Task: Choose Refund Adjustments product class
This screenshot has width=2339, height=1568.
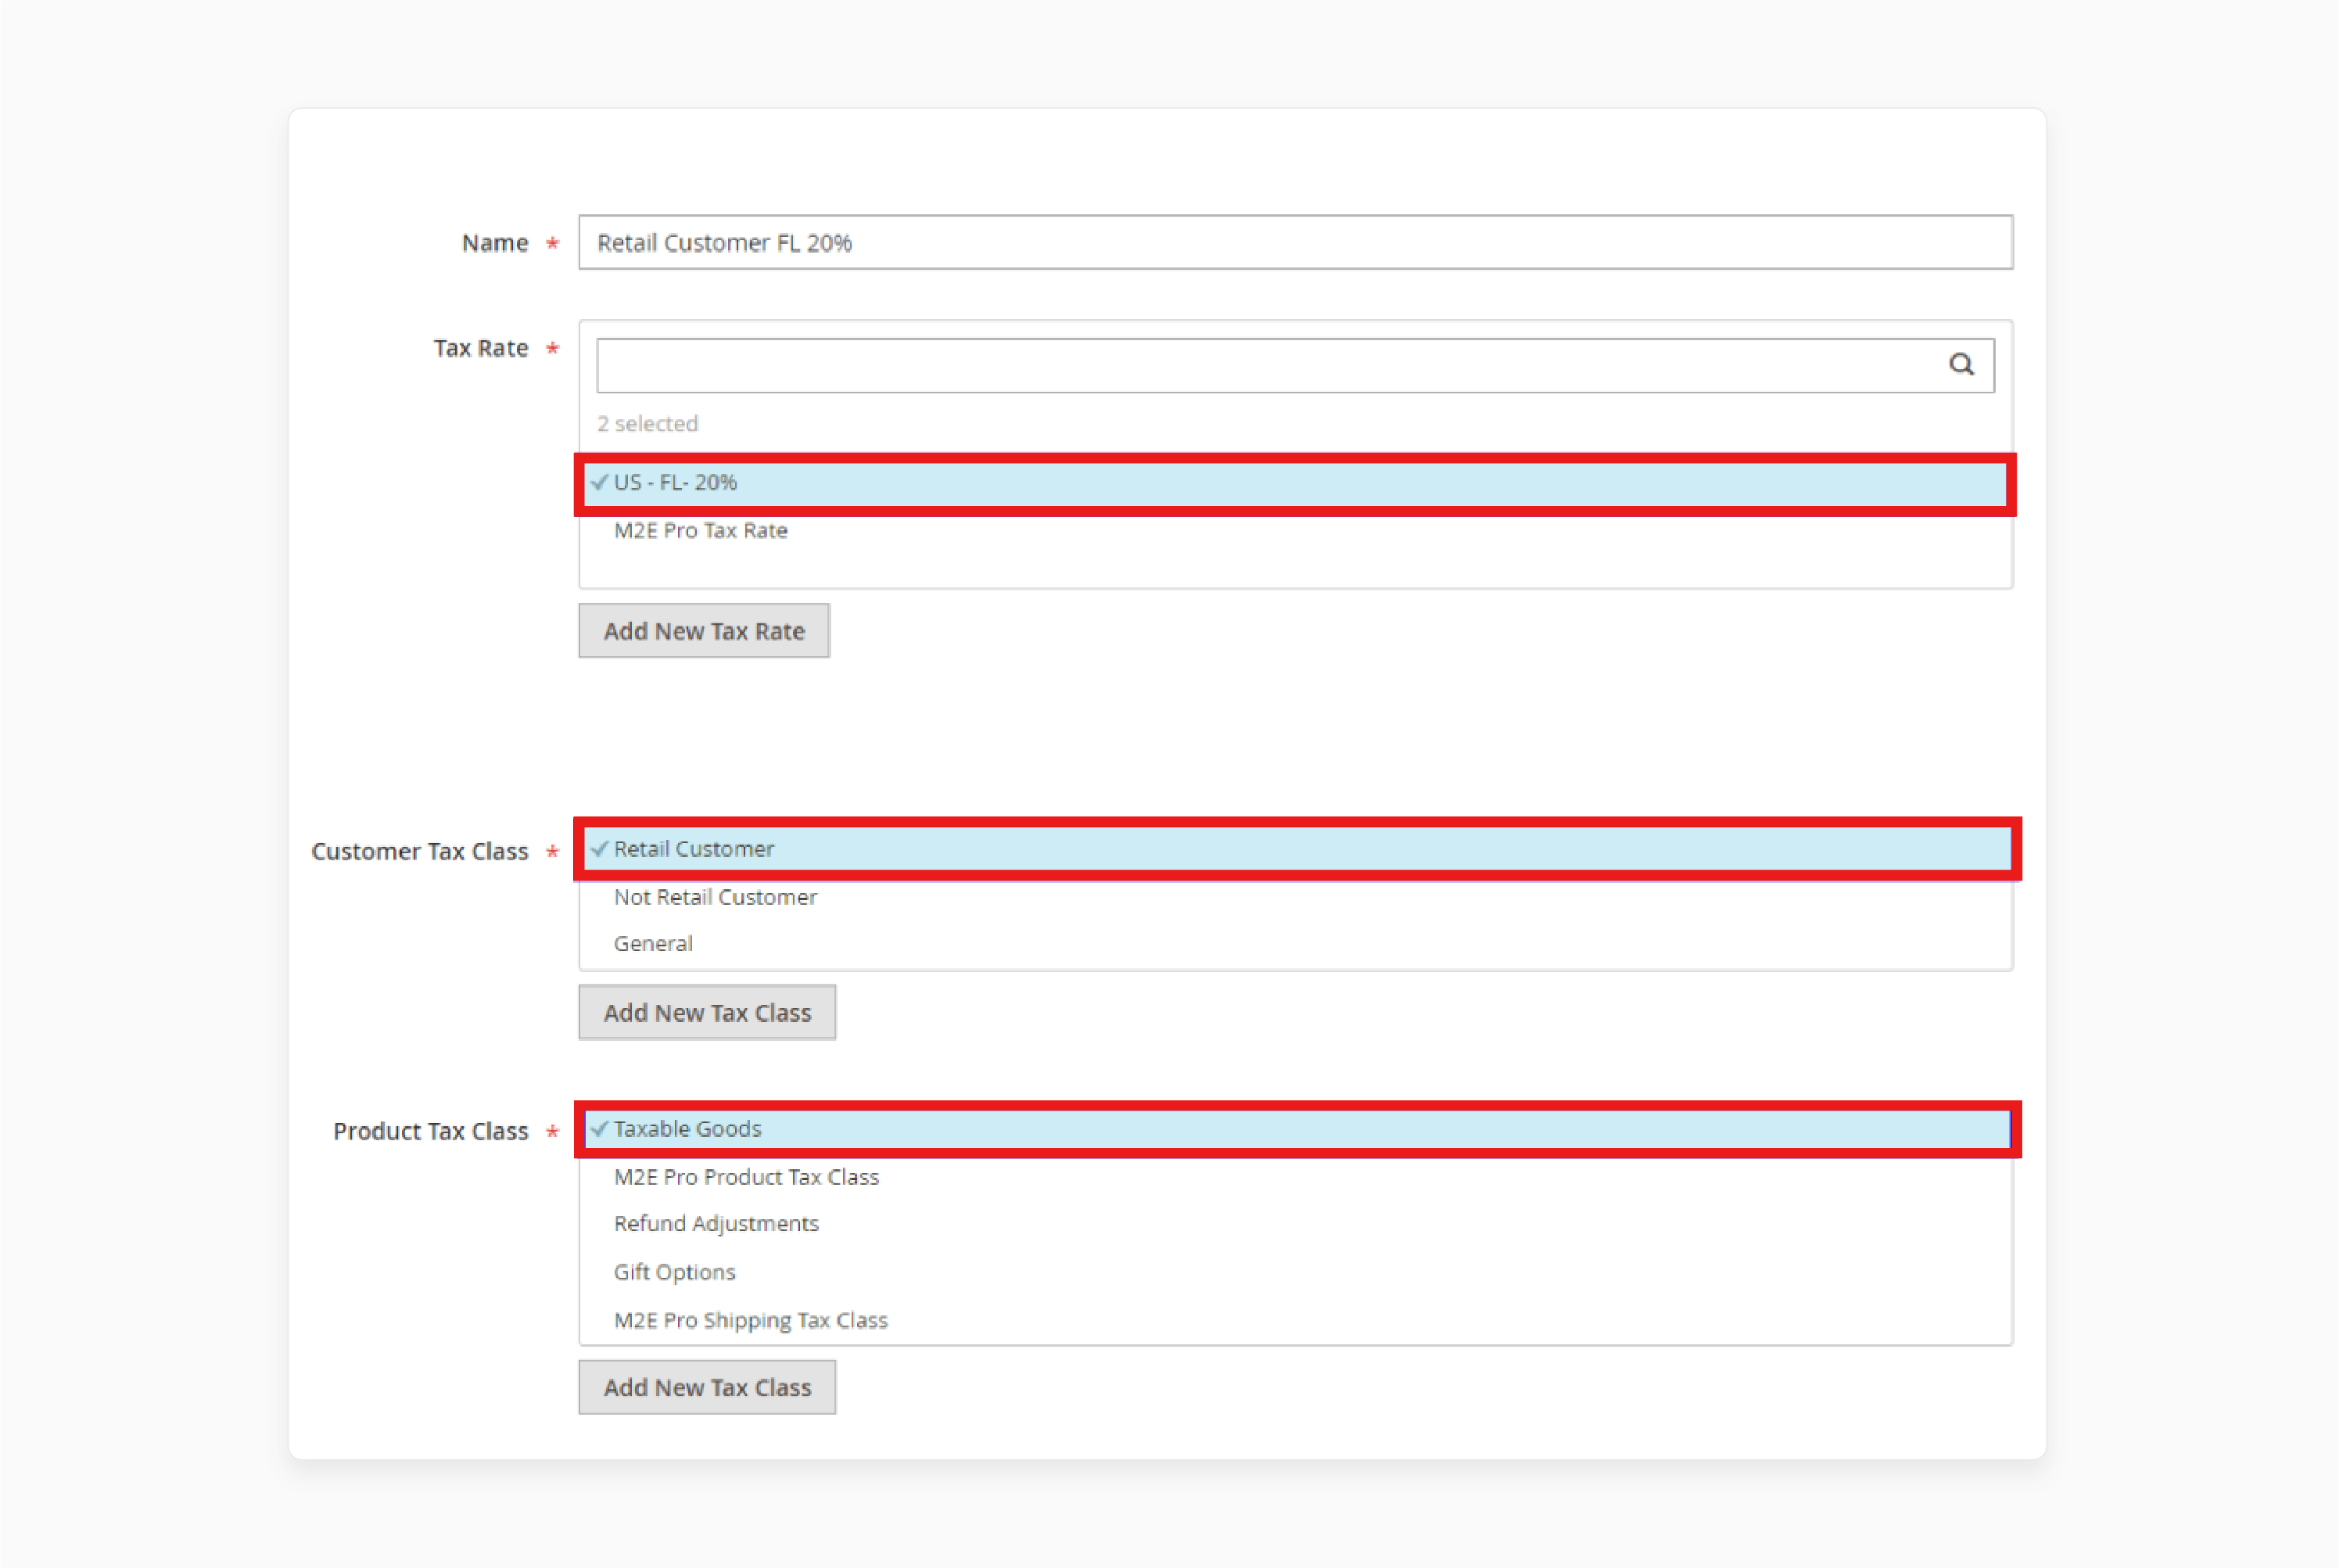Action: click(x=1297, y=1224)
